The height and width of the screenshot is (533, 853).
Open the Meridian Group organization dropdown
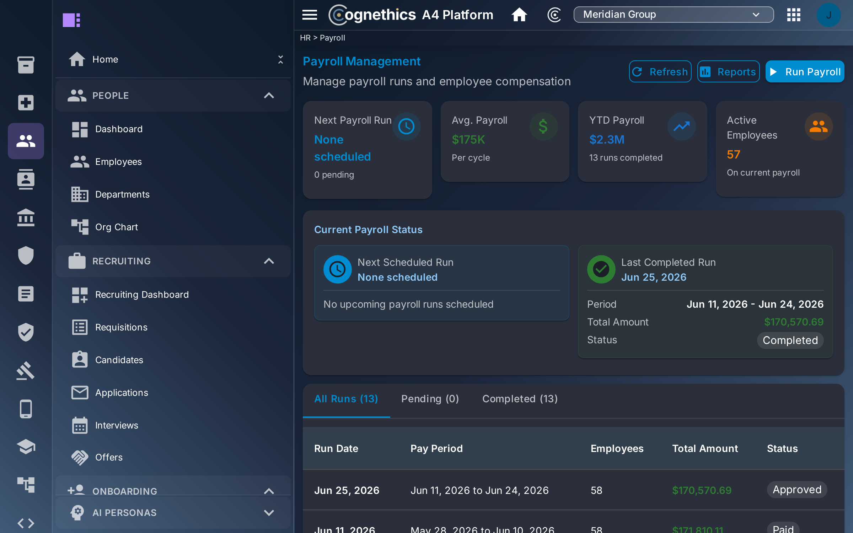(674, 15)
